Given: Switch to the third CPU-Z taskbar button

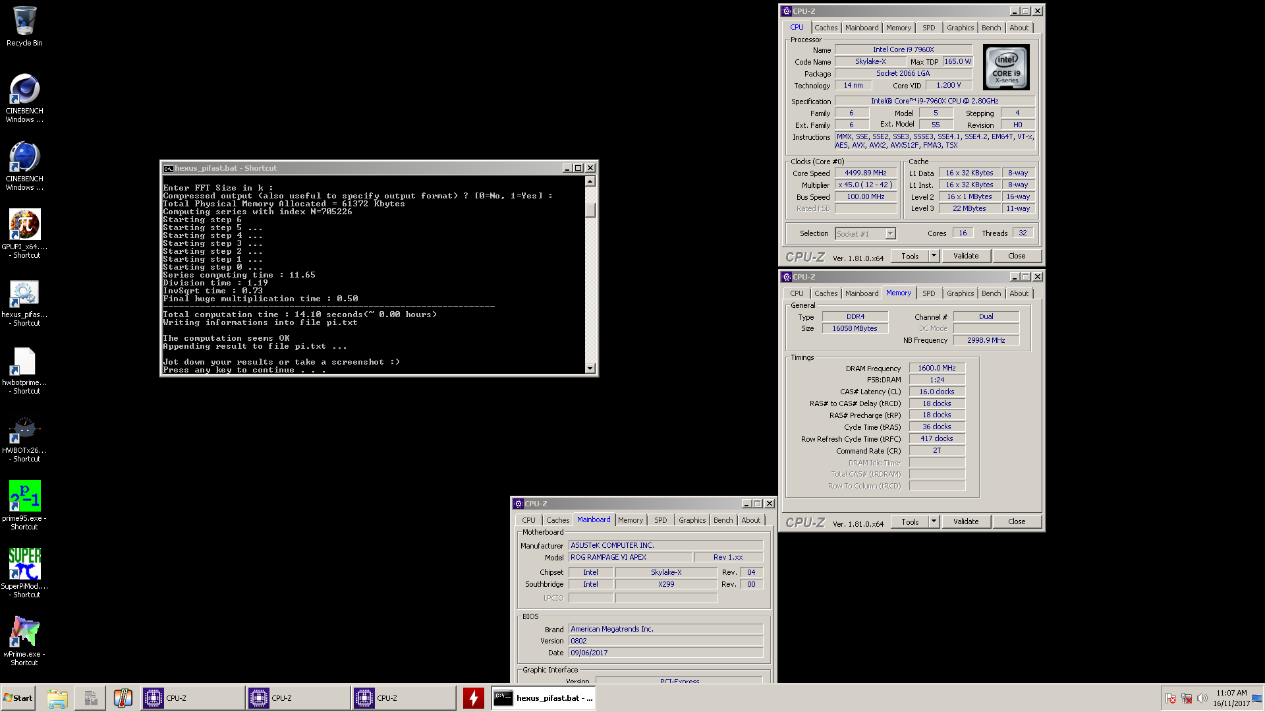Looking at the screenshot, I should point(403,698).
